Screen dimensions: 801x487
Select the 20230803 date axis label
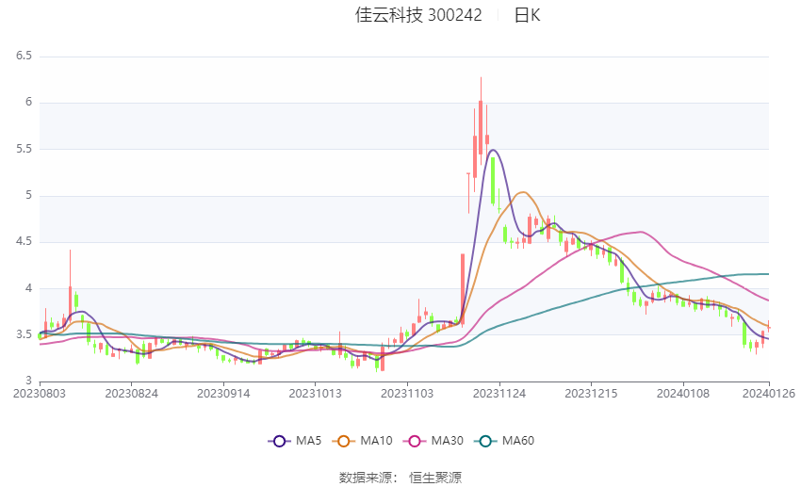40,394
